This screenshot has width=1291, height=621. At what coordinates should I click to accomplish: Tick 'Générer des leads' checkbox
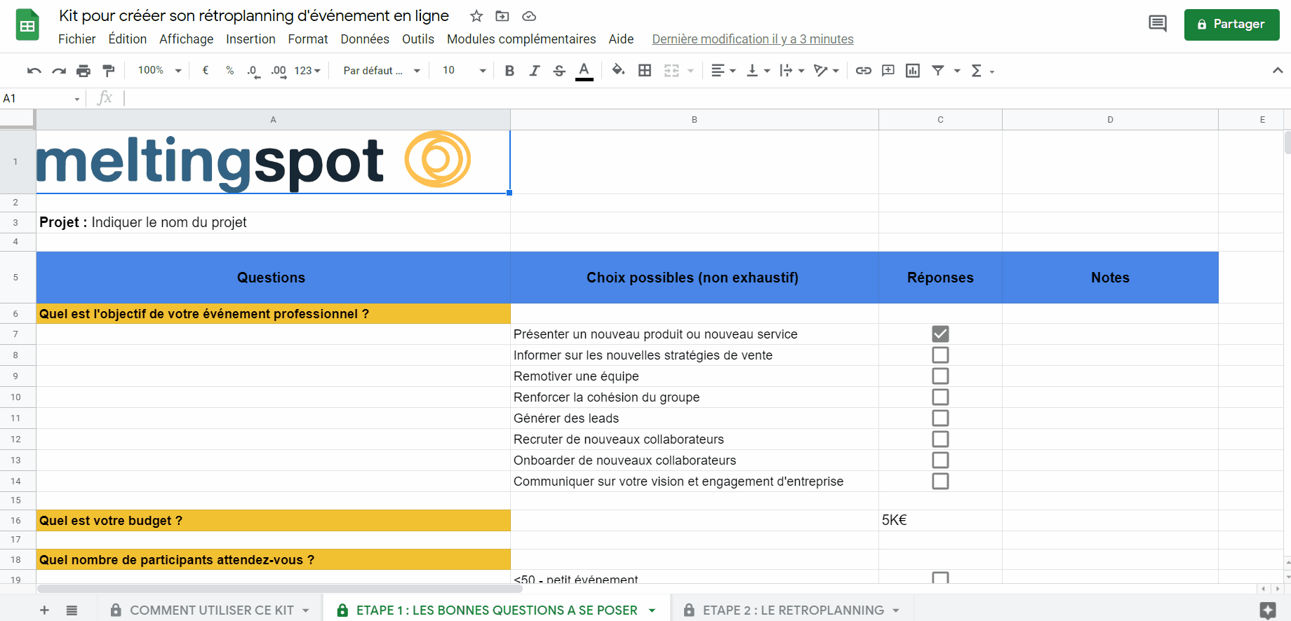click(940, 418)
